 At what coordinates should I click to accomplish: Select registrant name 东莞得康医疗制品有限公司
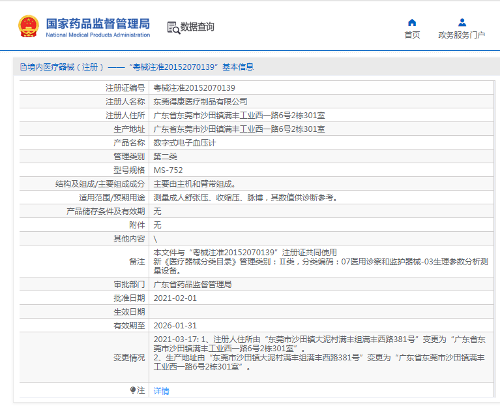pyautogui.click(x=200, y=102)
